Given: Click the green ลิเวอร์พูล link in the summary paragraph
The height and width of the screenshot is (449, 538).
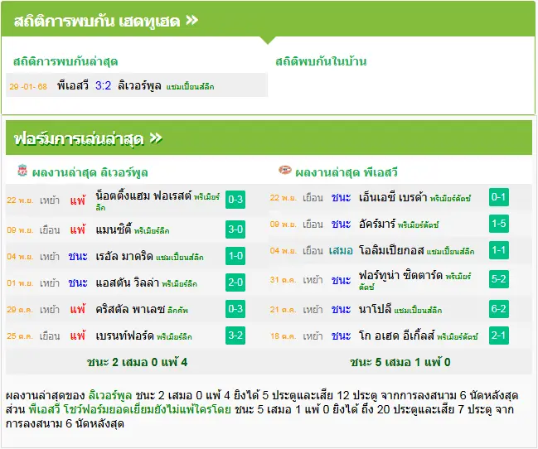Looking at the screenshot, I should [x=110, y=395].
